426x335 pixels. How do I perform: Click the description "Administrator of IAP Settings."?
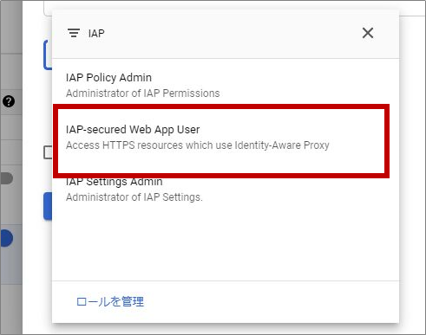pos(134,197)
